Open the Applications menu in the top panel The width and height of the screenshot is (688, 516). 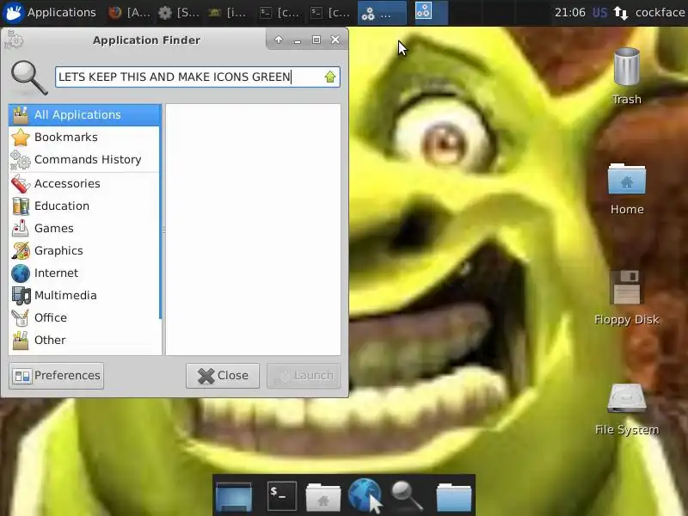[x=49, y=12]
